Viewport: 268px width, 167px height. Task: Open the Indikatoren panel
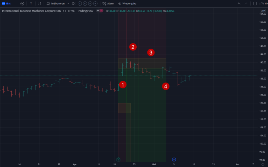55,3
